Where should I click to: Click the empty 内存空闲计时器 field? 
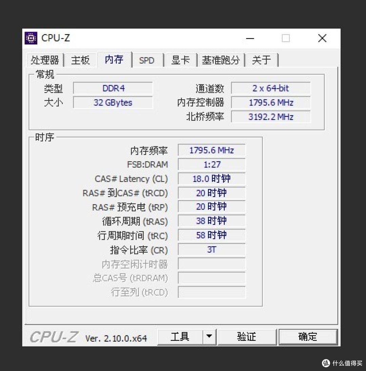click(211, 264)
